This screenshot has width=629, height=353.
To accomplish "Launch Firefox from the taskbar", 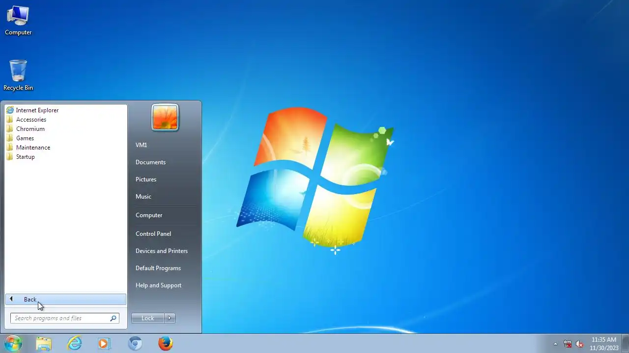I will [166, 344].
